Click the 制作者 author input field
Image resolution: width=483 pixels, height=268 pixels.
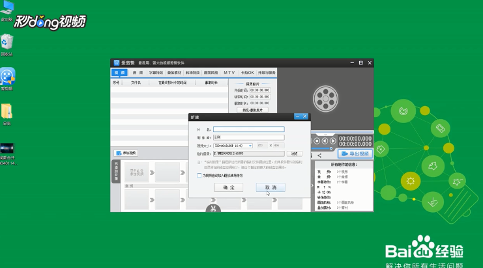pyautogui.click(x=249, y=137)
